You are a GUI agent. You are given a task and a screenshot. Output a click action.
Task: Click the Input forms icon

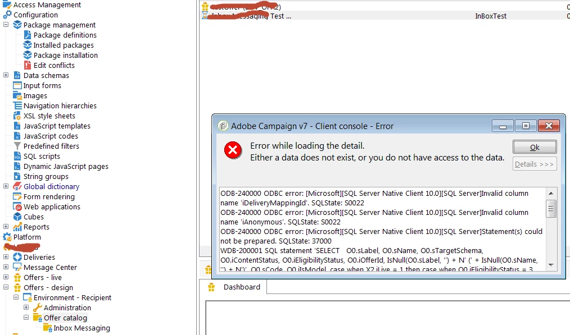17,86
